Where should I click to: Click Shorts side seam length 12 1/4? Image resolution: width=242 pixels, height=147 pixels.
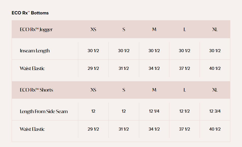(154, 111)
